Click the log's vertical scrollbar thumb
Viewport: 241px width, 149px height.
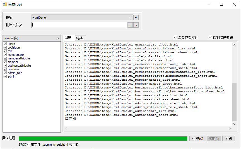234,102
